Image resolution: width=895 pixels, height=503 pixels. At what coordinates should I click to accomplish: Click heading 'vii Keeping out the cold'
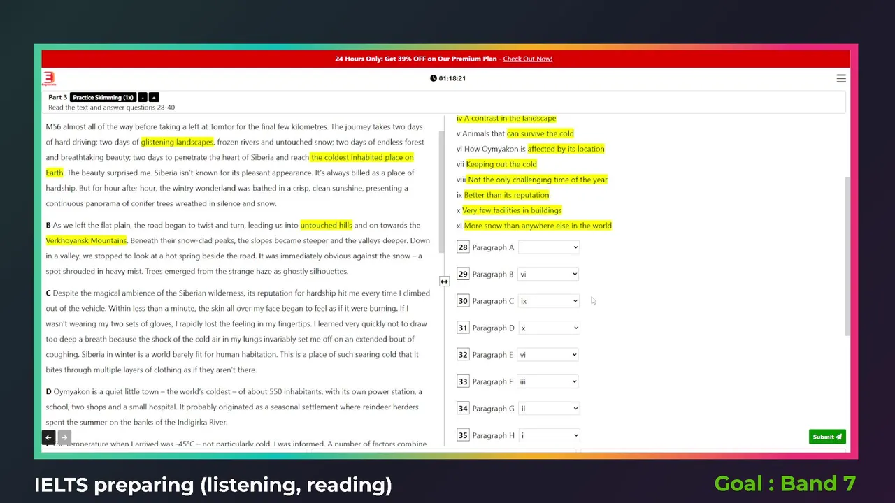point(496,164)
